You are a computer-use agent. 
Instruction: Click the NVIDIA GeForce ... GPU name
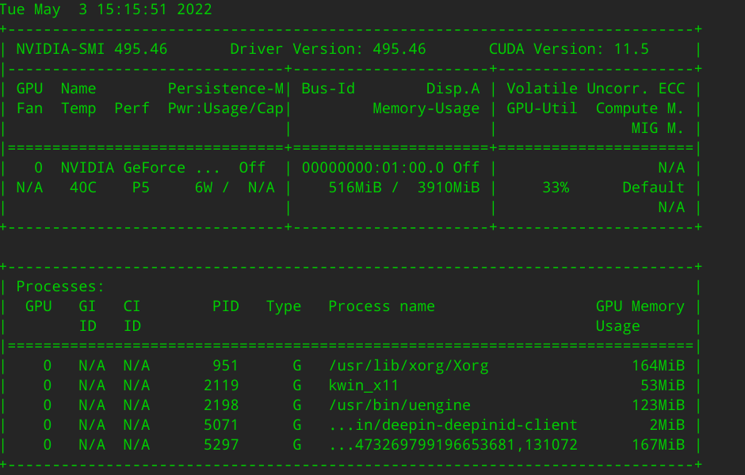[140, 168]
